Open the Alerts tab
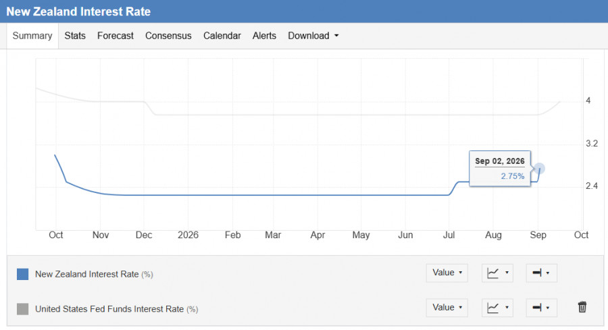 pyautogui.click(x=264, y=36)
